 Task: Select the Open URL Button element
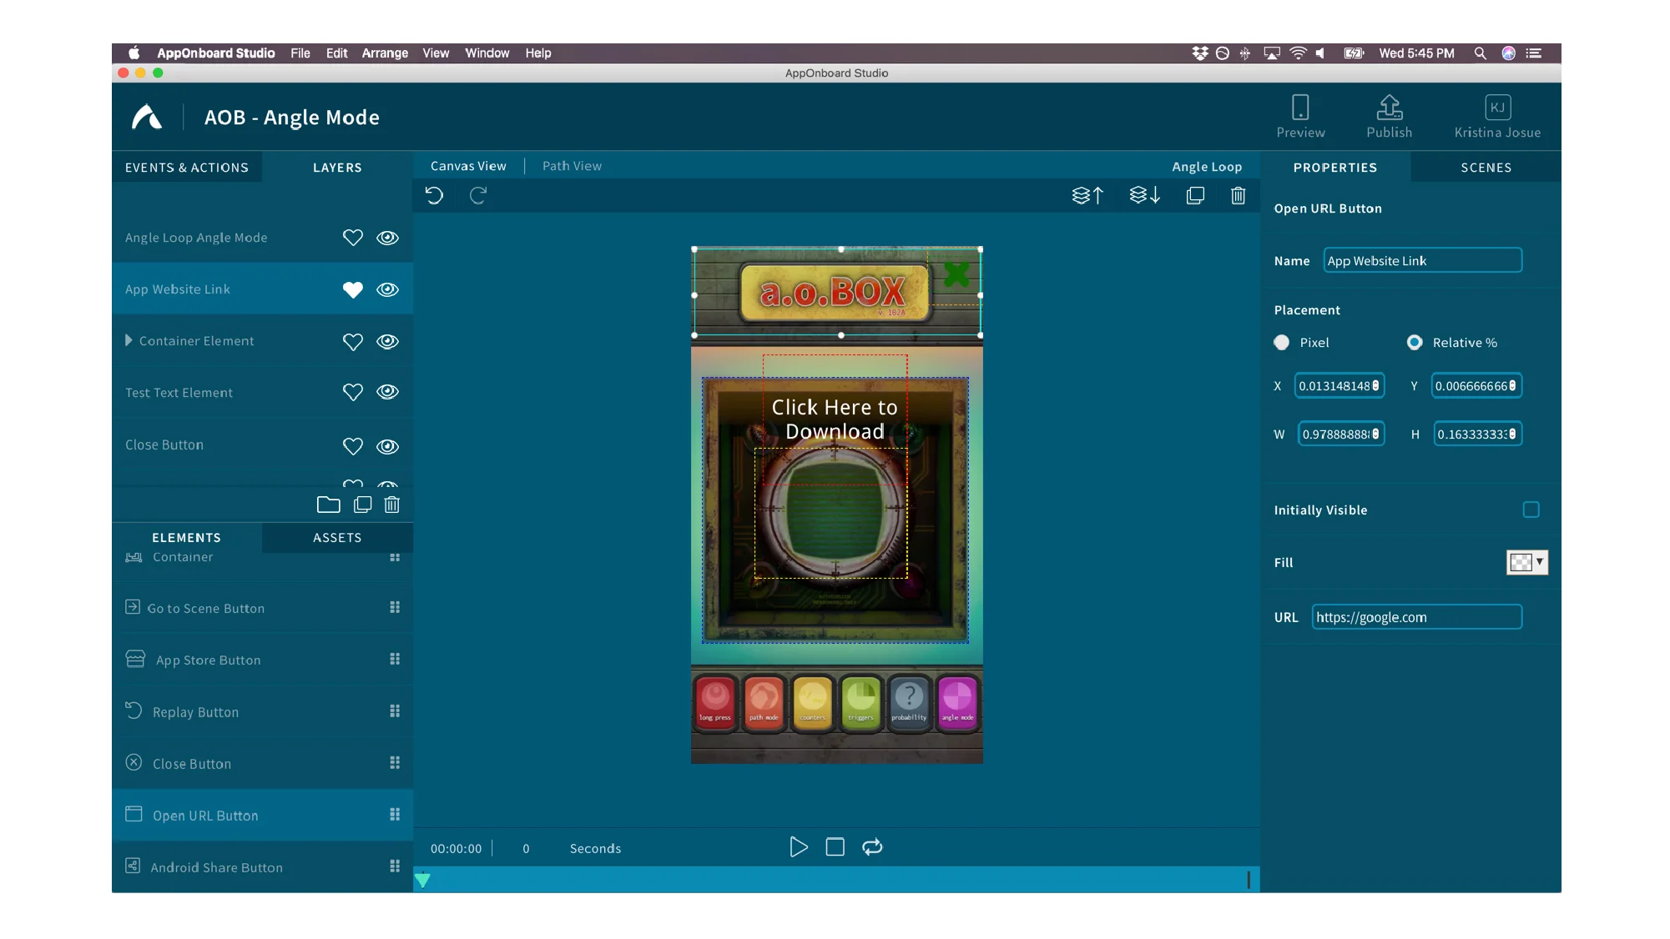[x=262, y=815]
